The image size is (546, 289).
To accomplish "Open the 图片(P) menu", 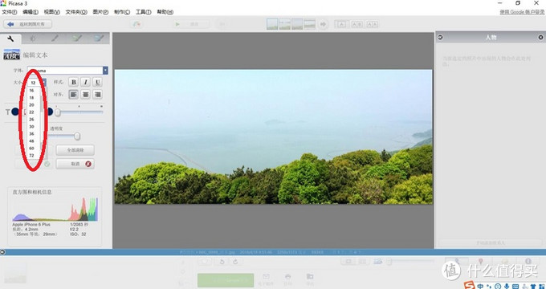I will click(x=100, y=12).
